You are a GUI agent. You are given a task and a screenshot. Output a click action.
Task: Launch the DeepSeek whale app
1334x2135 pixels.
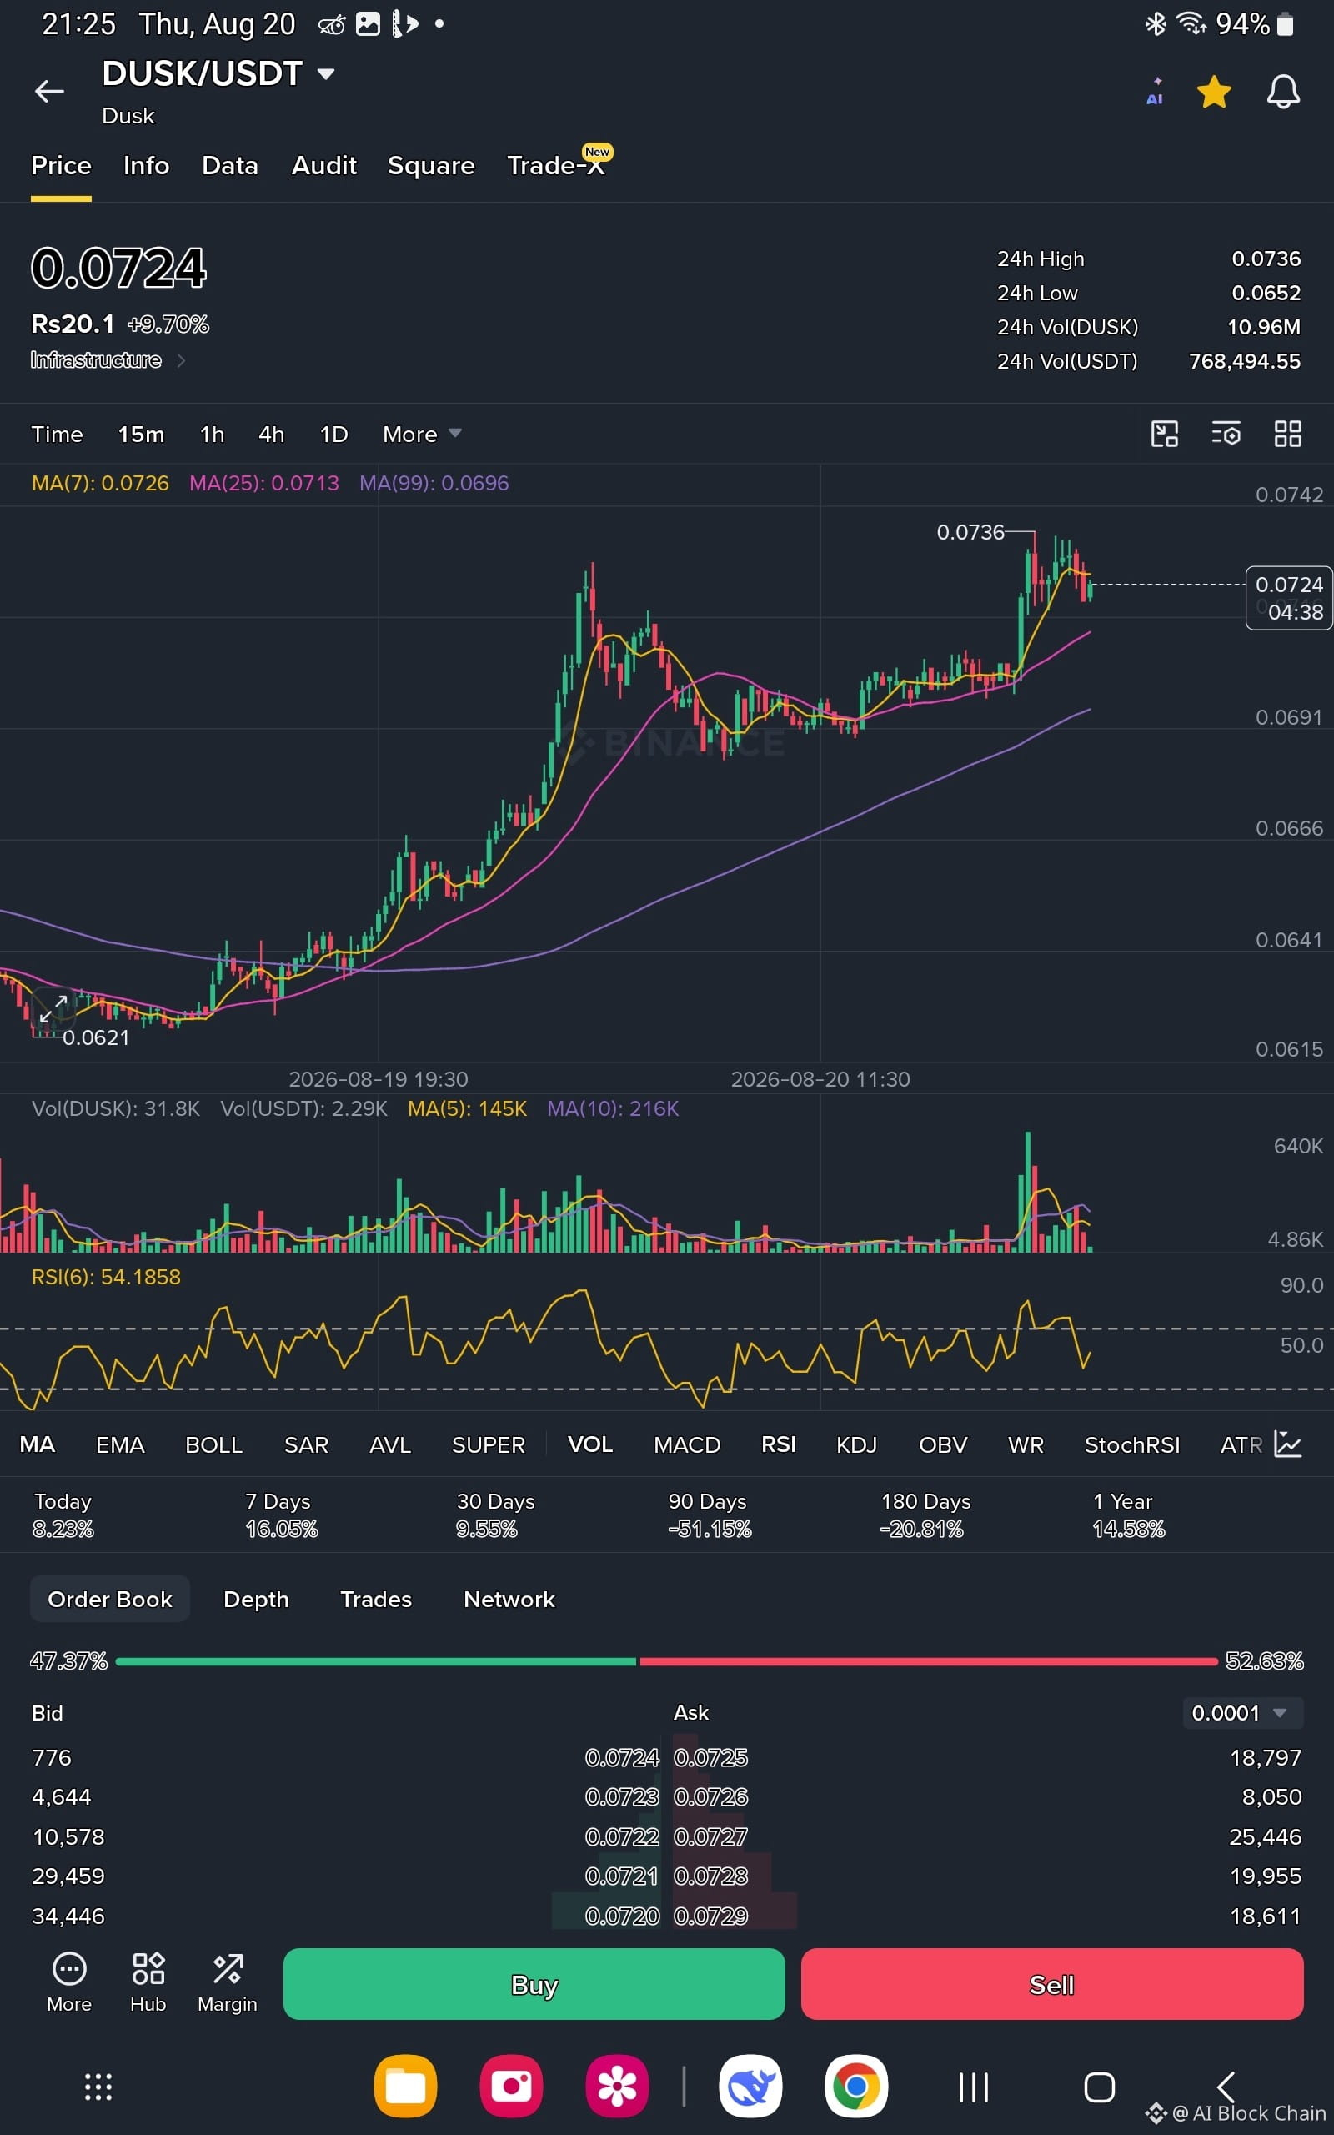(750, 2087)
